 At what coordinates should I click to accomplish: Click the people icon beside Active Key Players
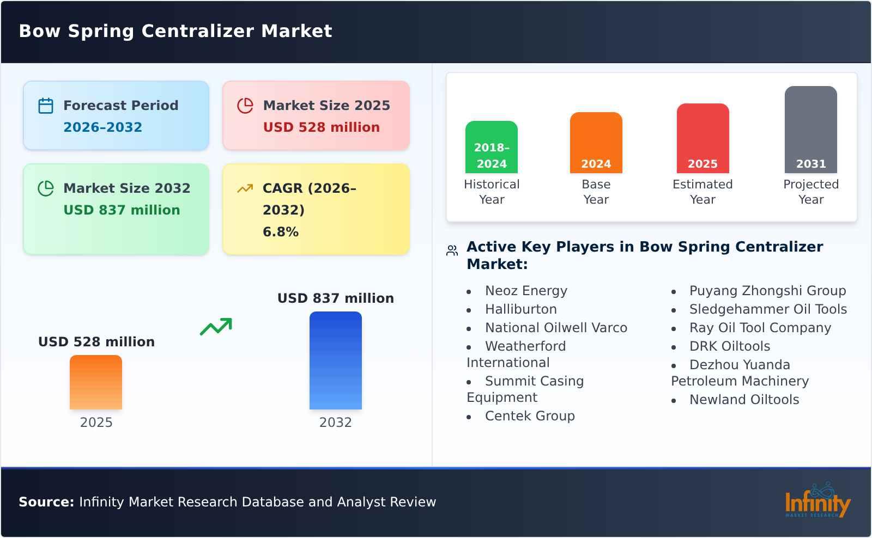click(452, 250)
